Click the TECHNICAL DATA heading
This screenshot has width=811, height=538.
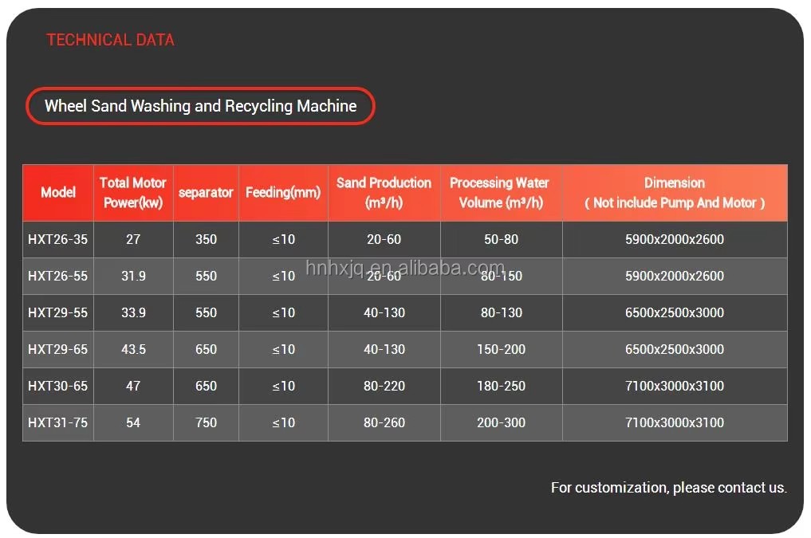click(110, 40)
